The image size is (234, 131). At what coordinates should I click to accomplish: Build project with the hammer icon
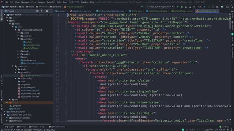point(142,7)
